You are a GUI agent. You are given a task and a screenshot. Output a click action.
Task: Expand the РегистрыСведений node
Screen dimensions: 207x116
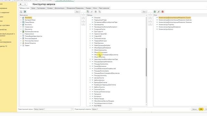[x=21, y=38]
